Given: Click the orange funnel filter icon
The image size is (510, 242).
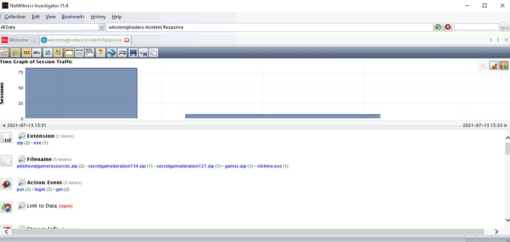Looking at the screenshot, I should 101,52.
